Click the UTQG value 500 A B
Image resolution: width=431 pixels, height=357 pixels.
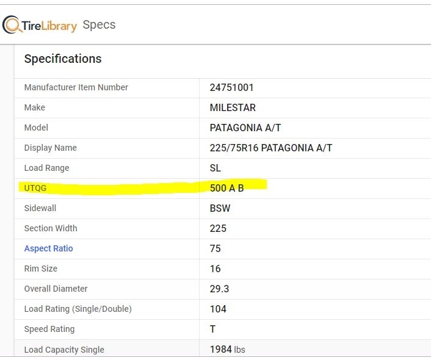[226, 188]
